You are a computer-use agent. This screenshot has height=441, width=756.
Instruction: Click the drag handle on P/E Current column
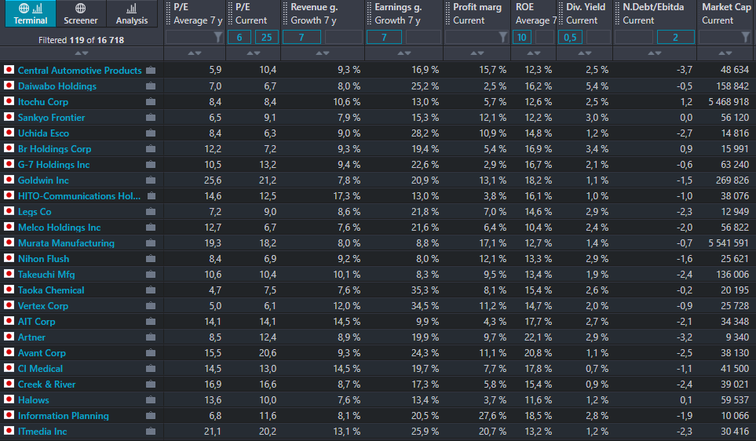(x=230, y=13)
